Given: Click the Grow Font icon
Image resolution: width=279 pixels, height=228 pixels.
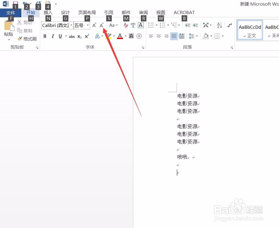Looking at the screenshot, I should (x=94, y=25).
